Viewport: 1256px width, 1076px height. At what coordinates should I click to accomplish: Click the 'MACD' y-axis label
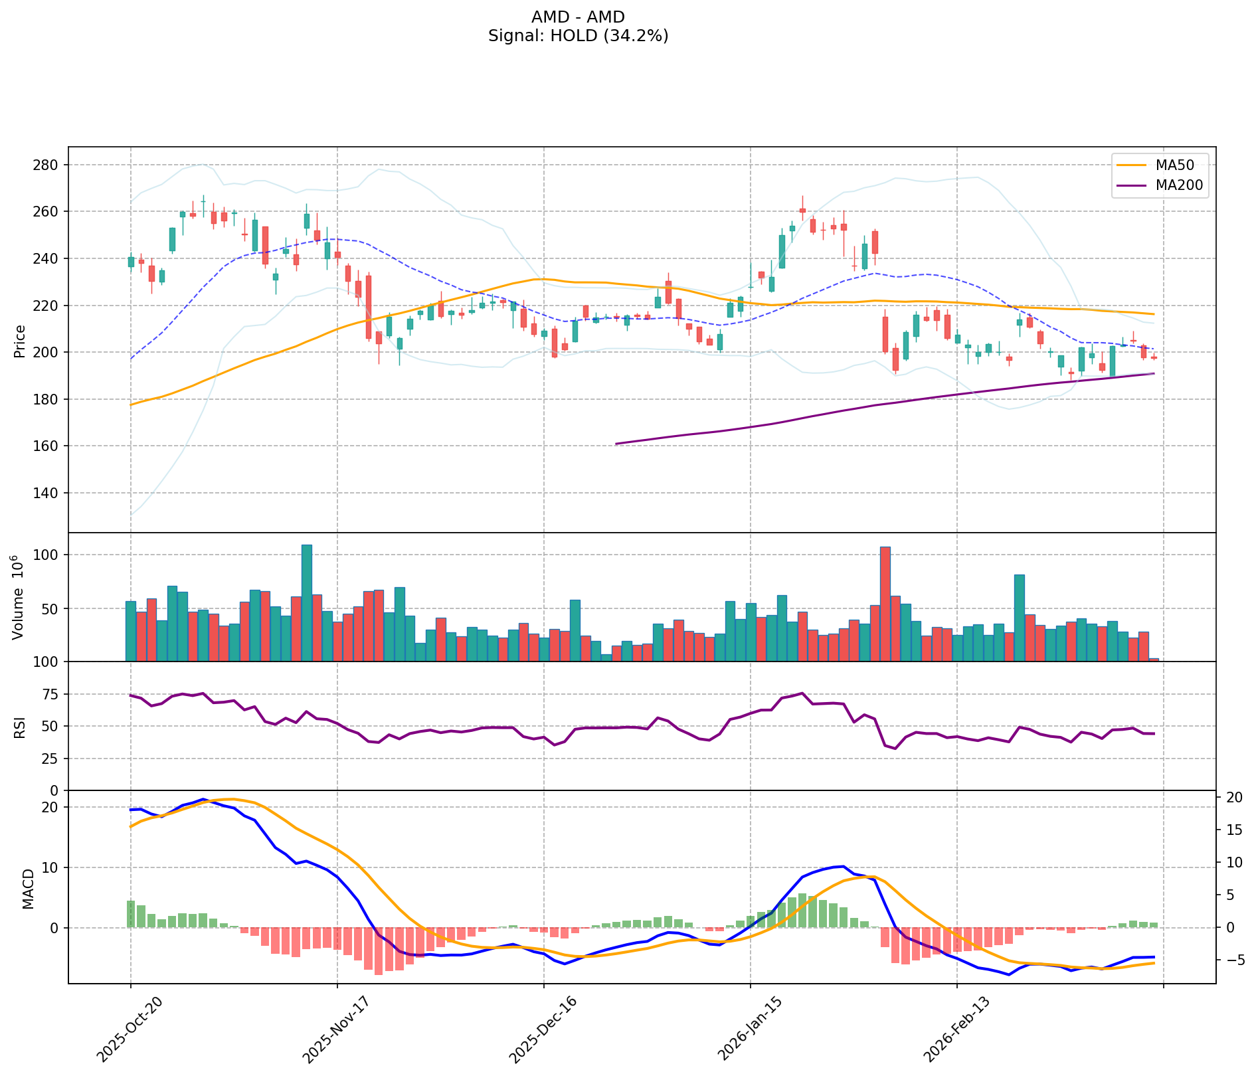pyautogui.click(x=28, y=888)
